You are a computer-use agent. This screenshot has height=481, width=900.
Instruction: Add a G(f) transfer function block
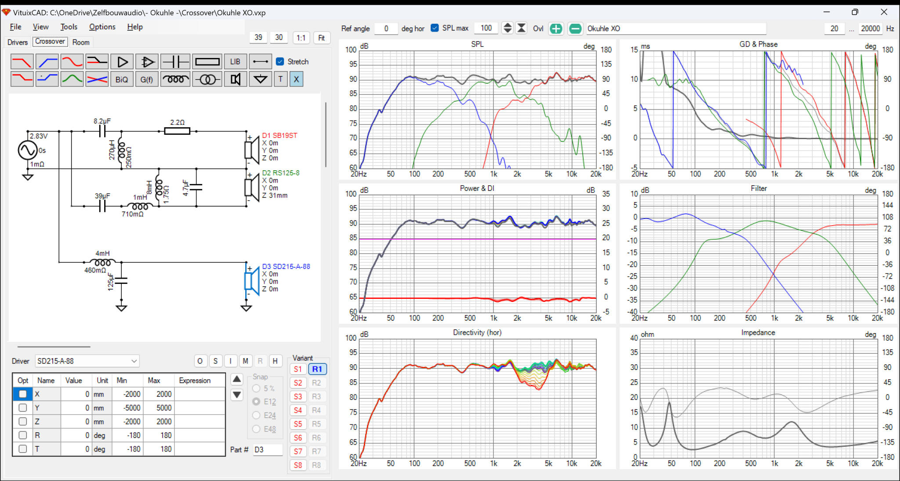(147, 79)
